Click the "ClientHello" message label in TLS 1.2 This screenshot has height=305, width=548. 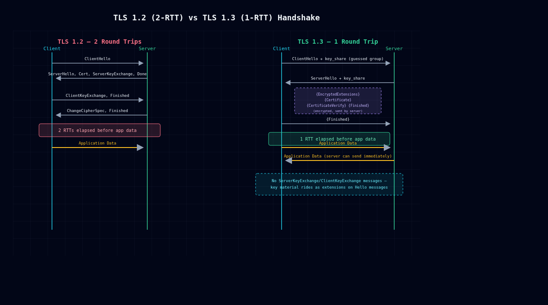[x=97, y=59]
